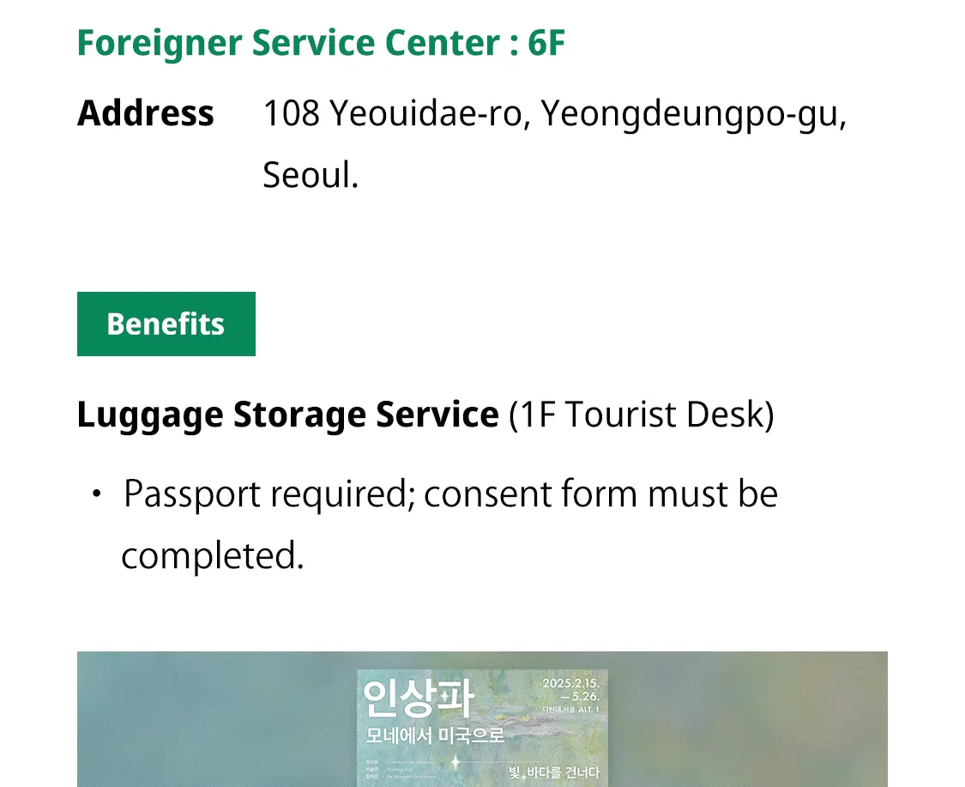Click the 빛, 바다를 건너다 tagline on poster
This screenshot has width=965, height=787.
point(554,772)
